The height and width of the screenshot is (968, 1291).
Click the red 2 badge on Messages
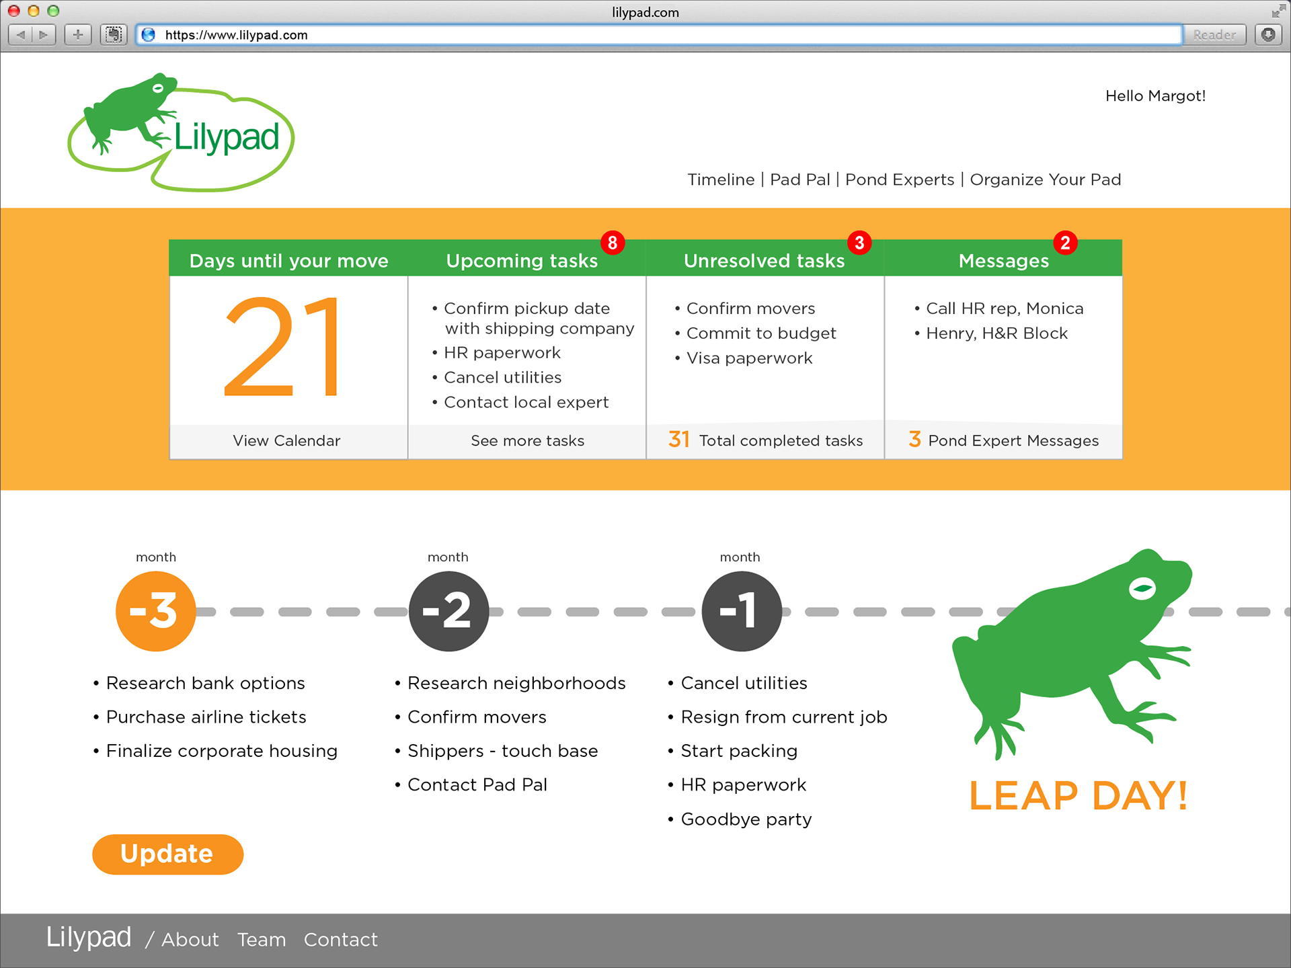(x=1065, y=243)
